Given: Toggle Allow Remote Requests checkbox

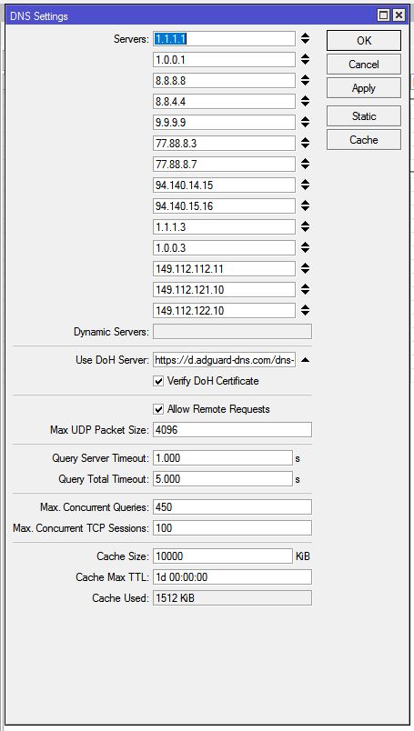Looking at the screenshot, I should tap(158, 409).
